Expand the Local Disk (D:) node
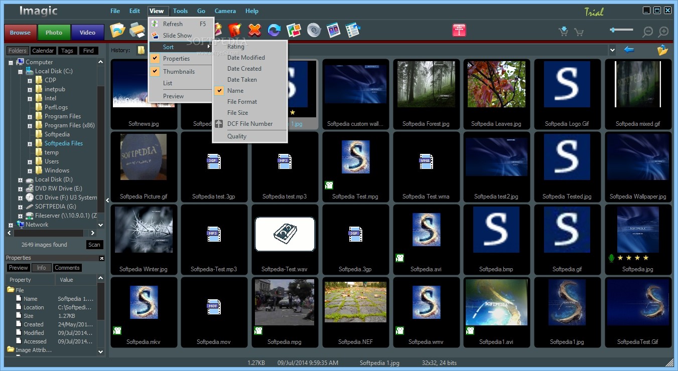This screenshot has height=371, width=678. tap(20, 179)
